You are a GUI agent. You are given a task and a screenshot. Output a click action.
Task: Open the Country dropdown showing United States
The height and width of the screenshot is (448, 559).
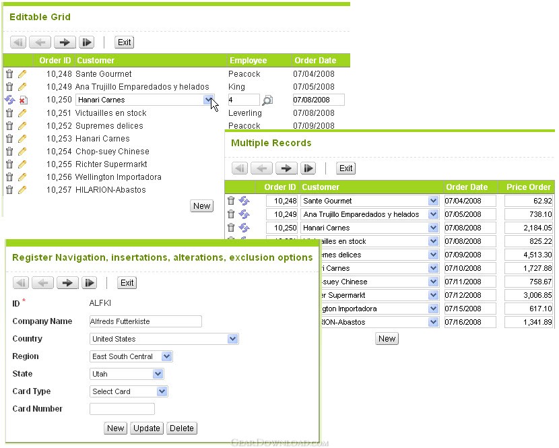click(232, 339)
